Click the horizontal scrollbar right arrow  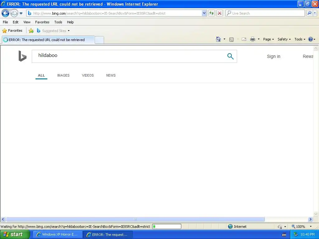click(310, 219)
